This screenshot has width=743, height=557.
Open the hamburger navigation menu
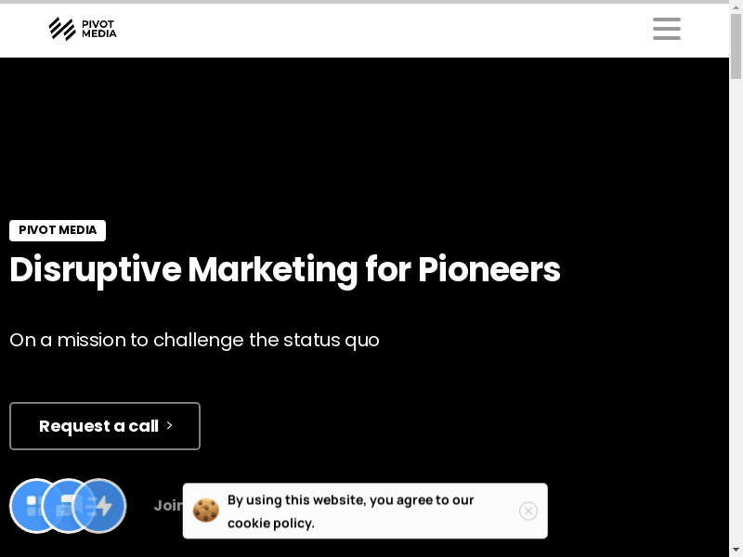click(666, 29)
